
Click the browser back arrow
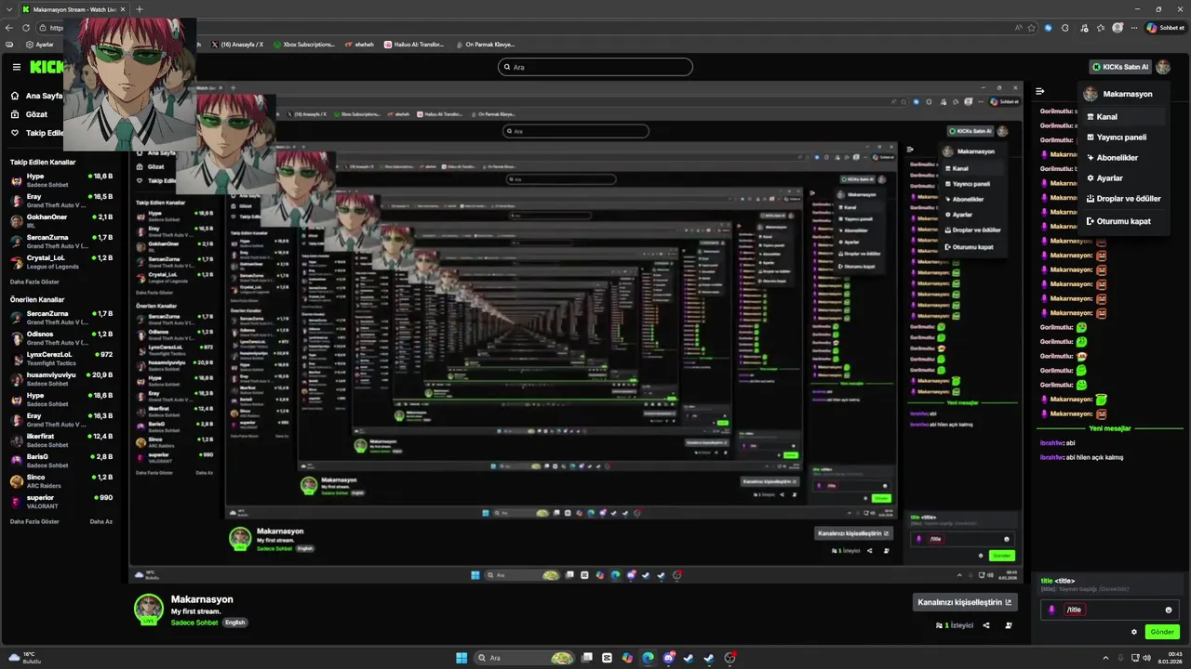tap(9, 28)
